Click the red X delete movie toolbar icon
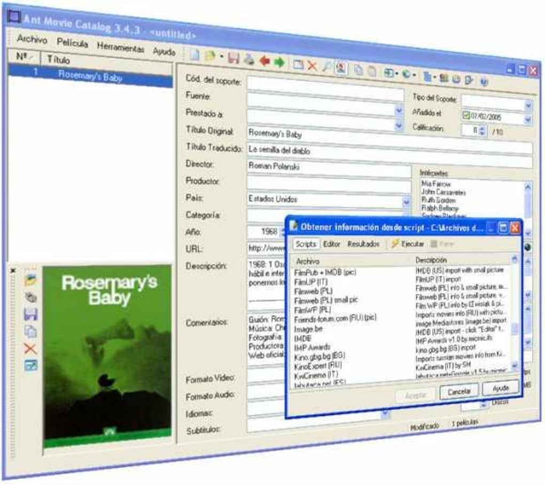 pos(312,65)
